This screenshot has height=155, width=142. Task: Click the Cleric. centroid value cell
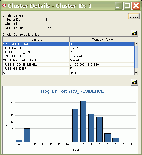[102, 48]
